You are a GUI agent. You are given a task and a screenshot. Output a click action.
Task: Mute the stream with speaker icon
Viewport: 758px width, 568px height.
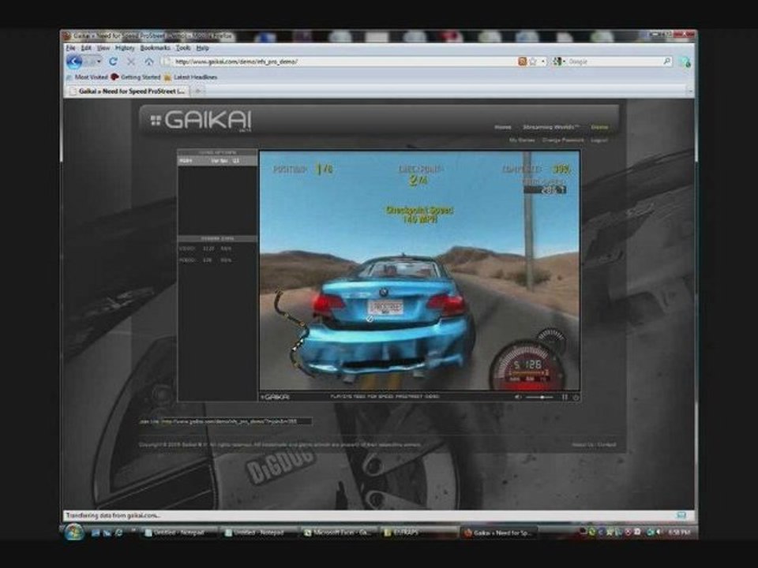tap(518, 397)
